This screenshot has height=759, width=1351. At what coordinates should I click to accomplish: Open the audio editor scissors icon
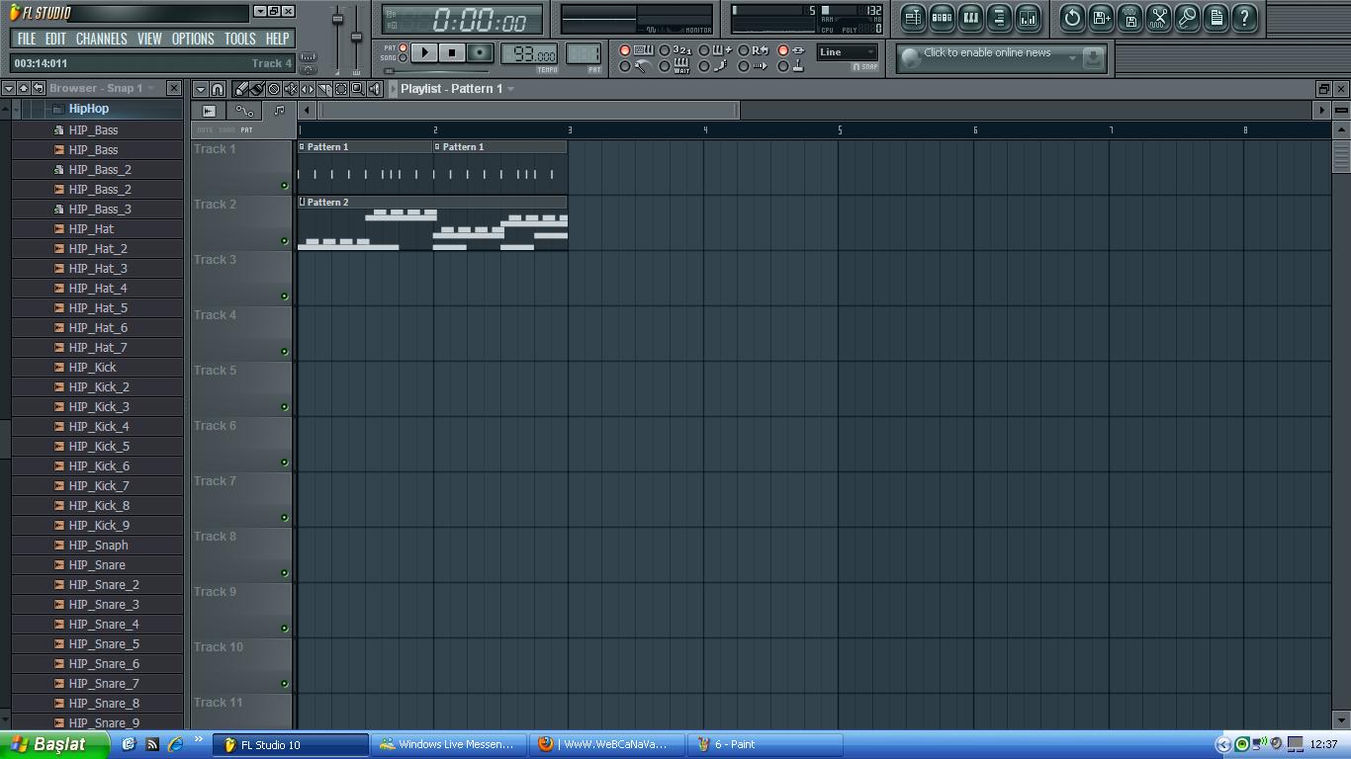point(1158,18)
